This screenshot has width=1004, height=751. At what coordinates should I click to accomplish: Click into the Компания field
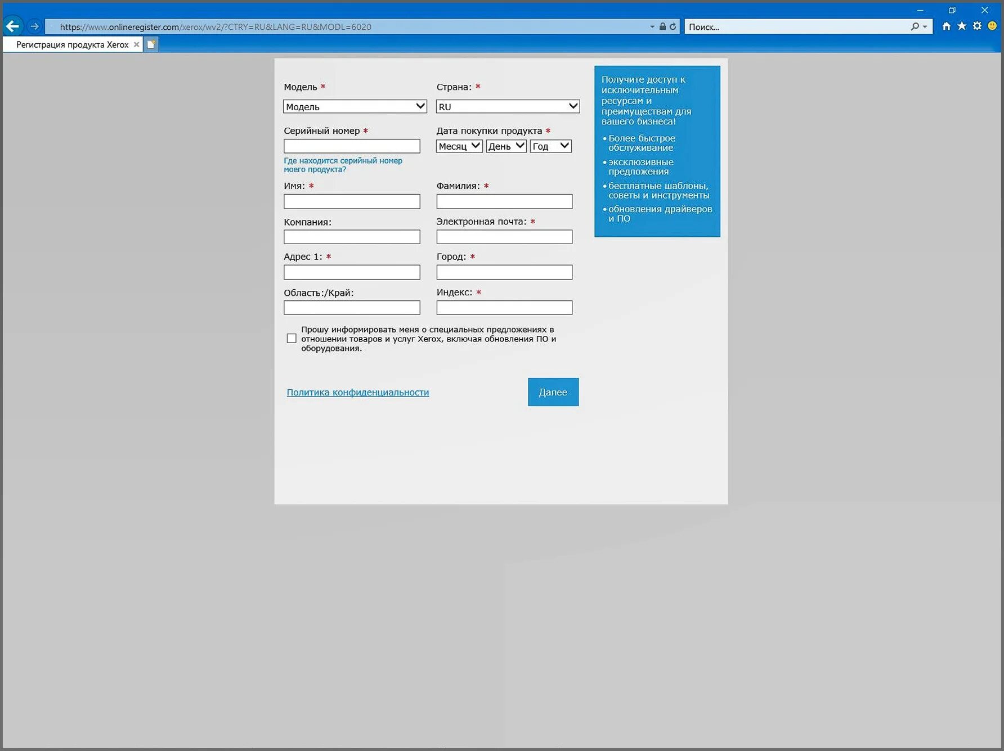[x=352, y=237]
